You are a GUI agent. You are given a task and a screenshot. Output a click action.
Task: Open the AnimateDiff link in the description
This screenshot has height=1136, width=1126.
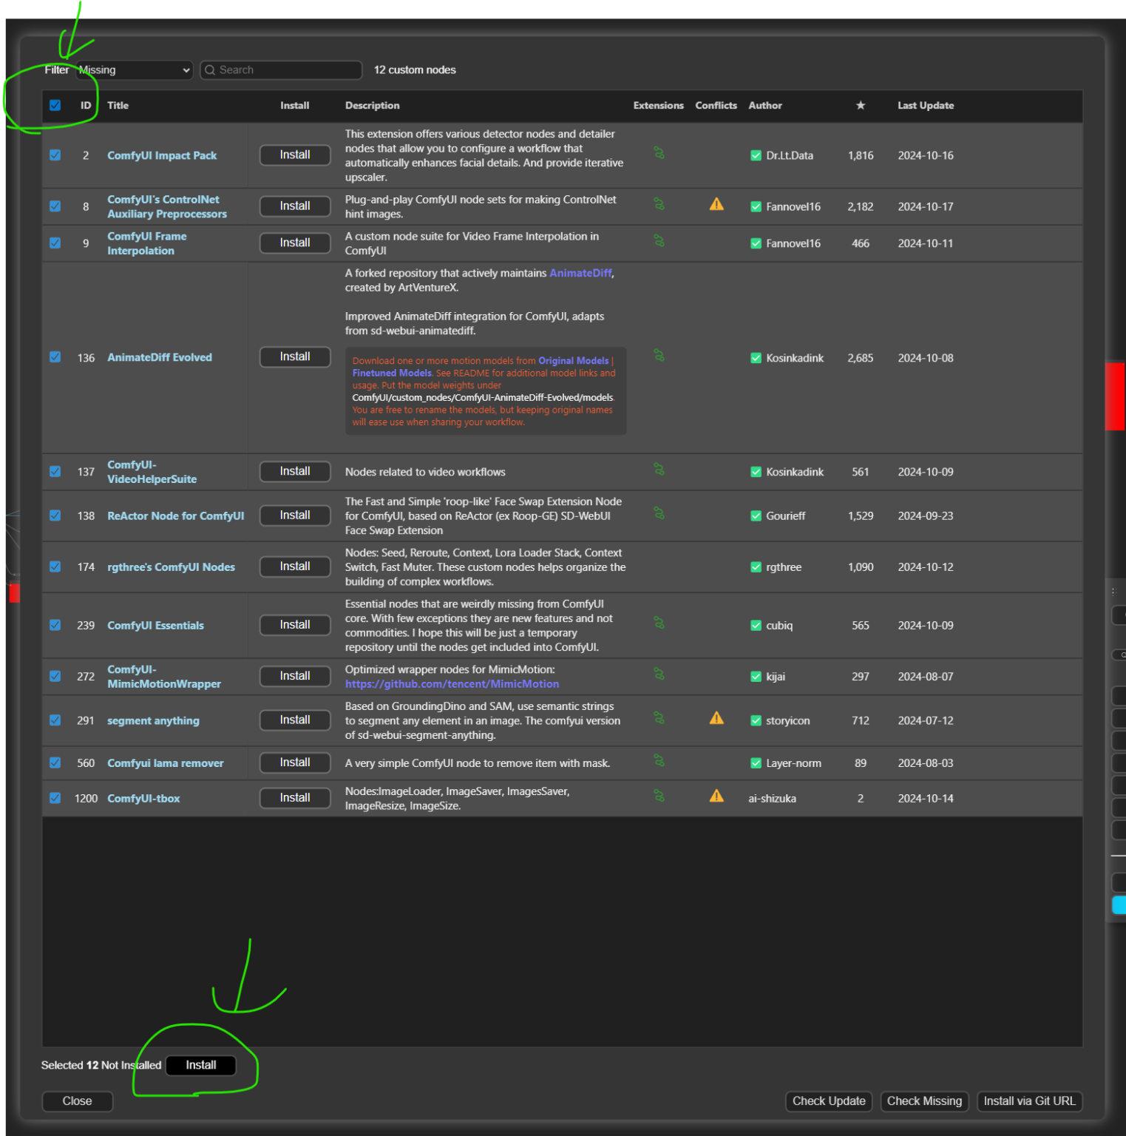point(580,273)
